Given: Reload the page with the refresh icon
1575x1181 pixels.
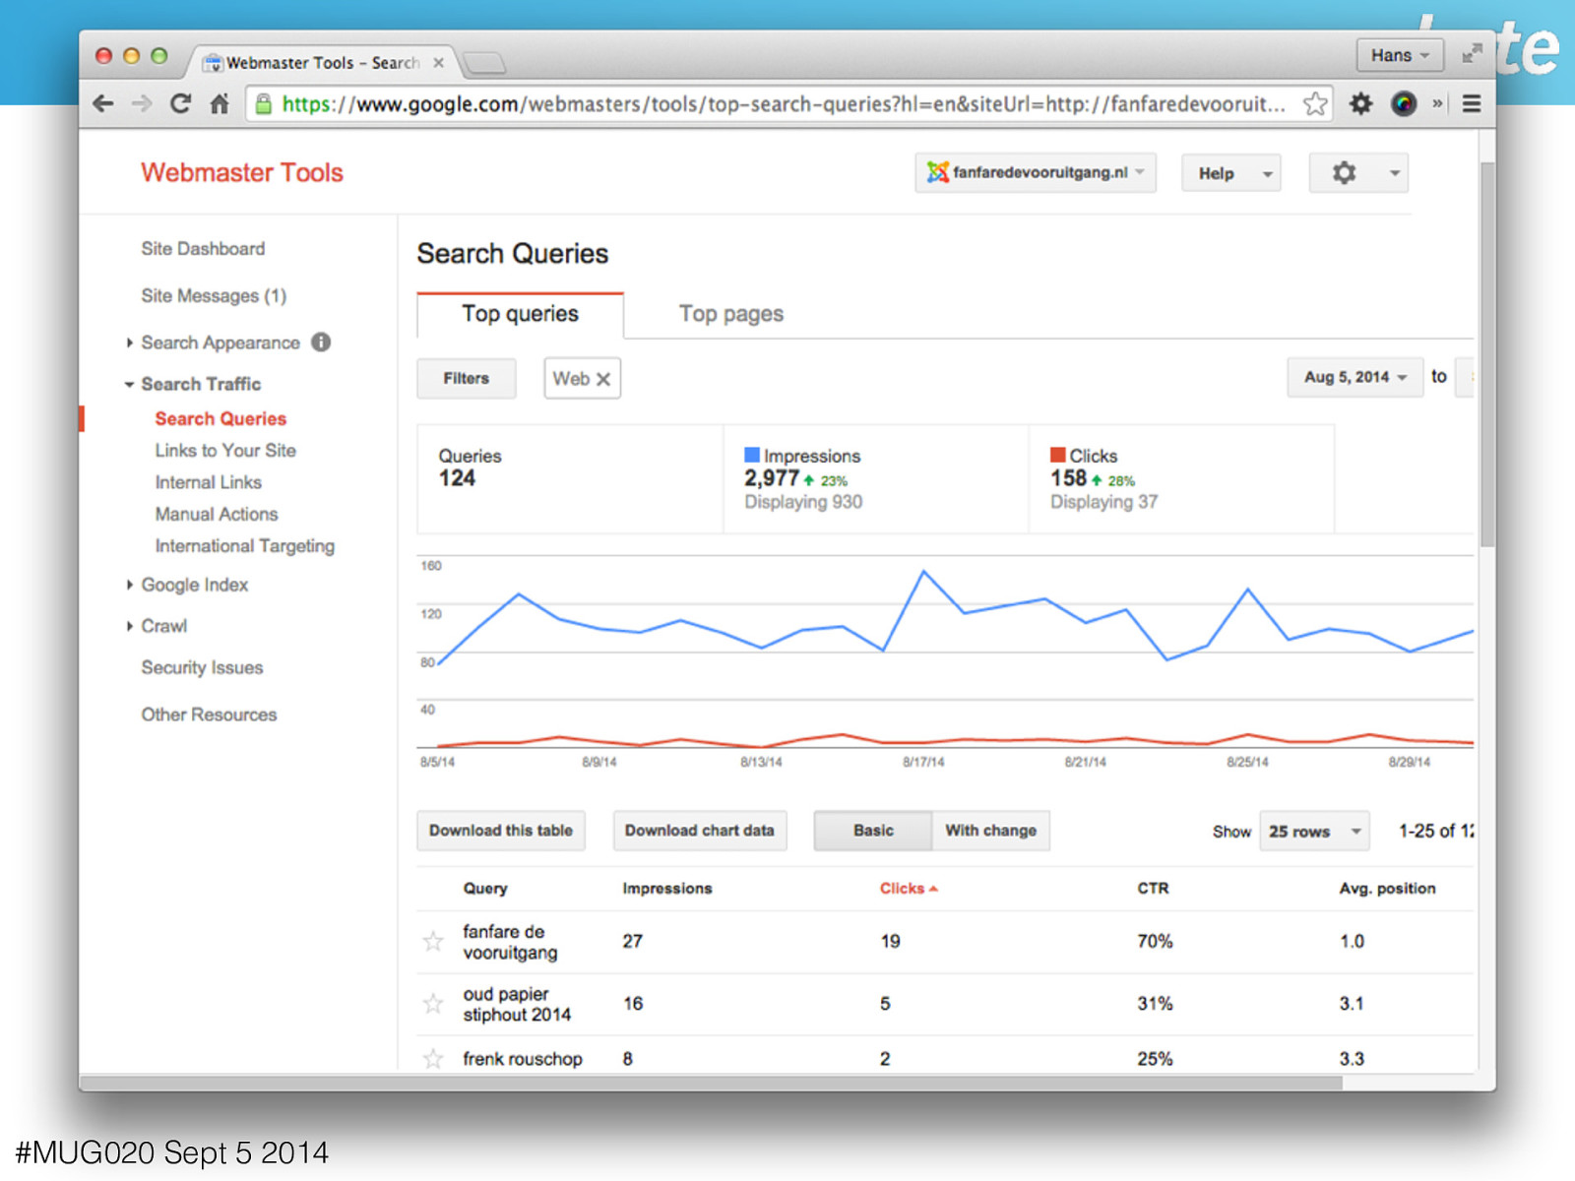Looking at the screenshot, I should [180, 103].
